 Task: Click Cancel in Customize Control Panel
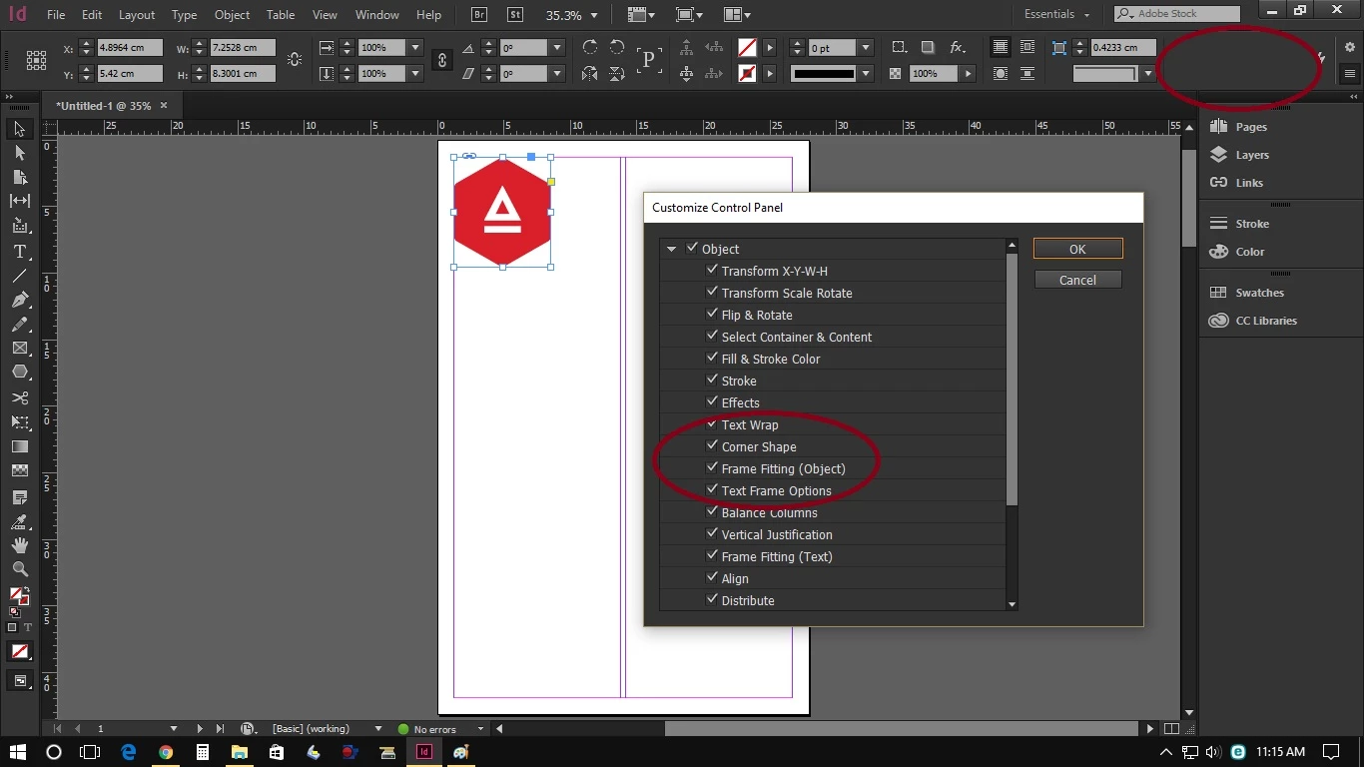(x=1077, y=280)
